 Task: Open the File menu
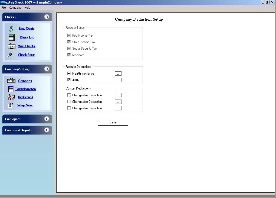4,8
